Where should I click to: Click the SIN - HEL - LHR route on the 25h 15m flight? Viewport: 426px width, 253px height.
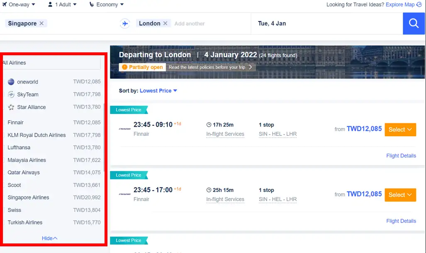click(x=278, y=199)
